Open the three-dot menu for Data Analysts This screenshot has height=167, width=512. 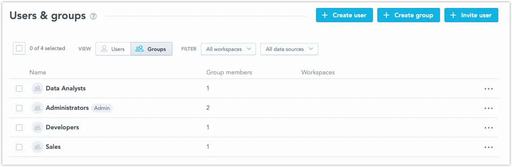[x=488, y=89]
